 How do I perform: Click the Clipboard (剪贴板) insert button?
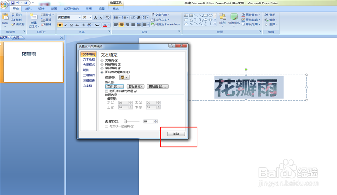[x=135, y=86]
